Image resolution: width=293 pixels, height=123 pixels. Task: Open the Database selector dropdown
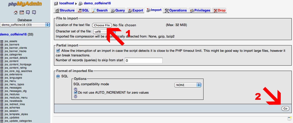tap(25, 25)
